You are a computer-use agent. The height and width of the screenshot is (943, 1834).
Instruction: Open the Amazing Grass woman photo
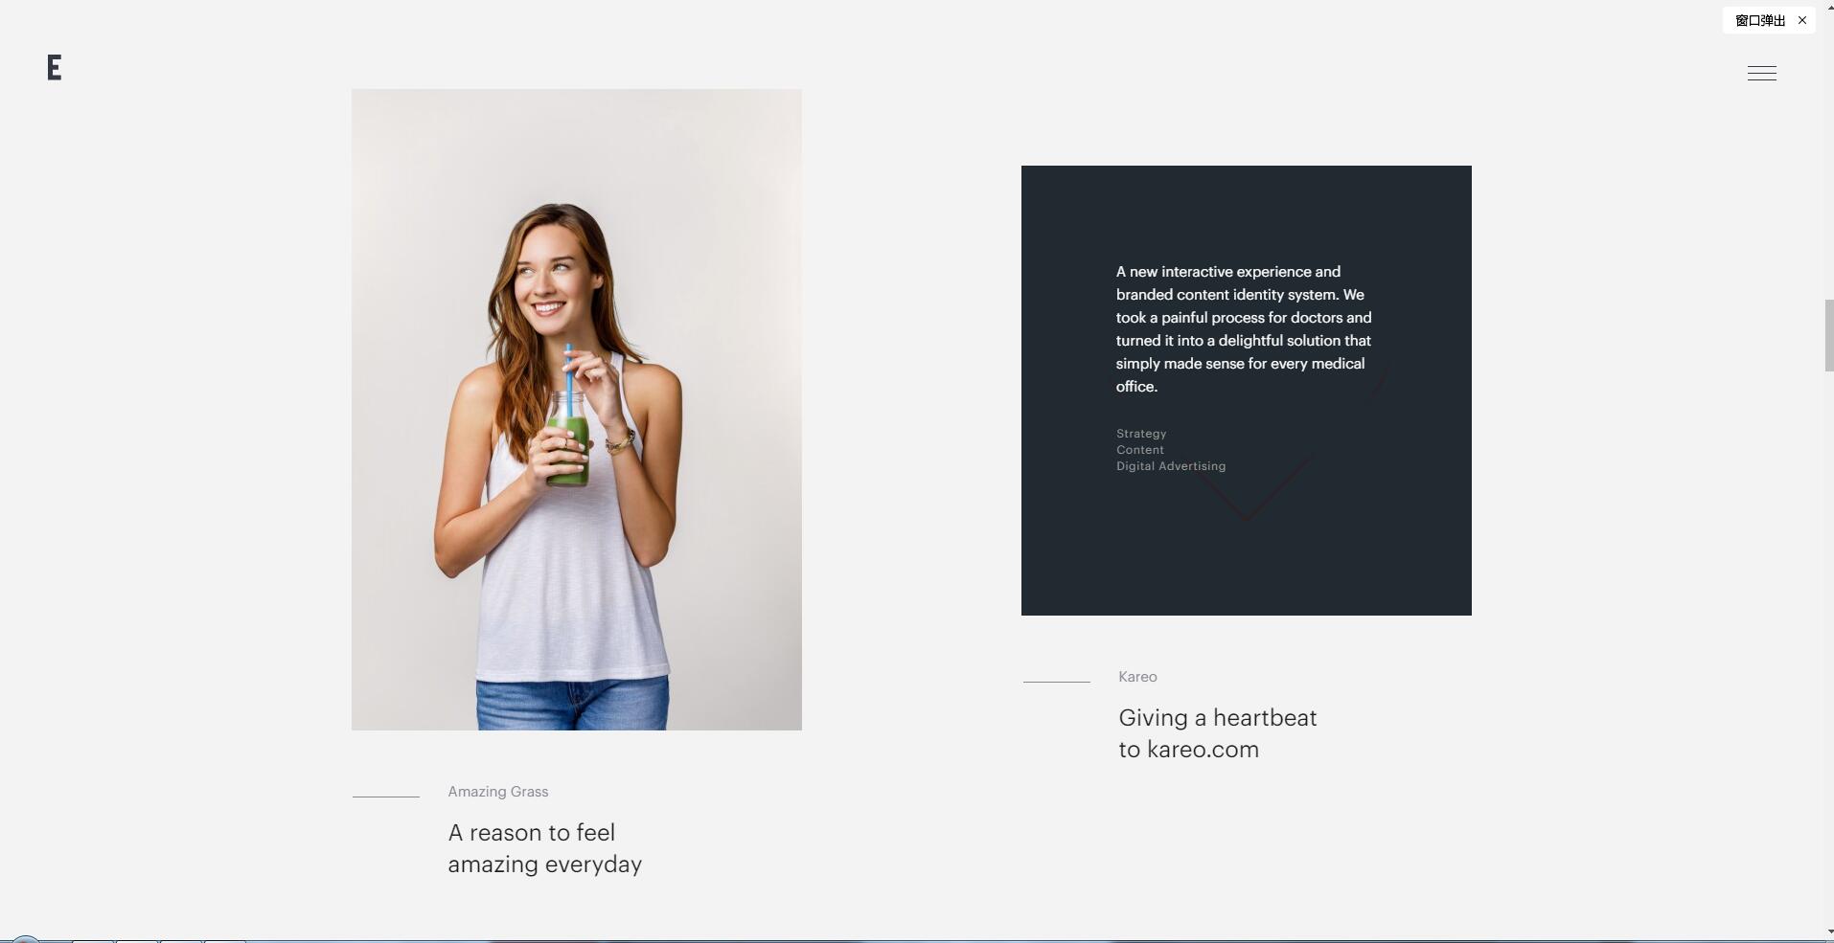click(576, 410)
